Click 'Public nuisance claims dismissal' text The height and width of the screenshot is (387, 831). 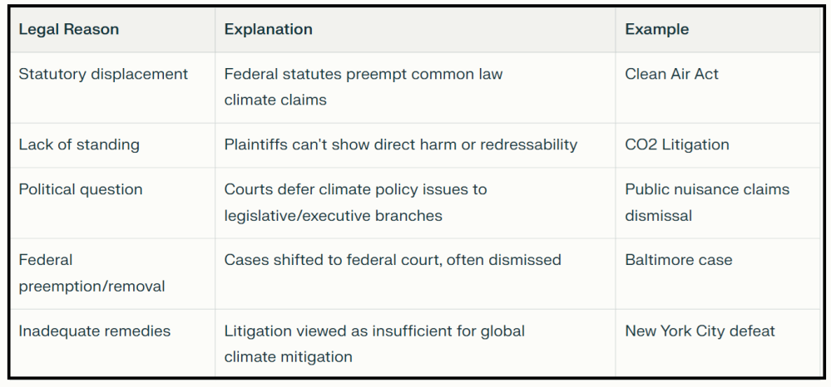click(707, 202)
